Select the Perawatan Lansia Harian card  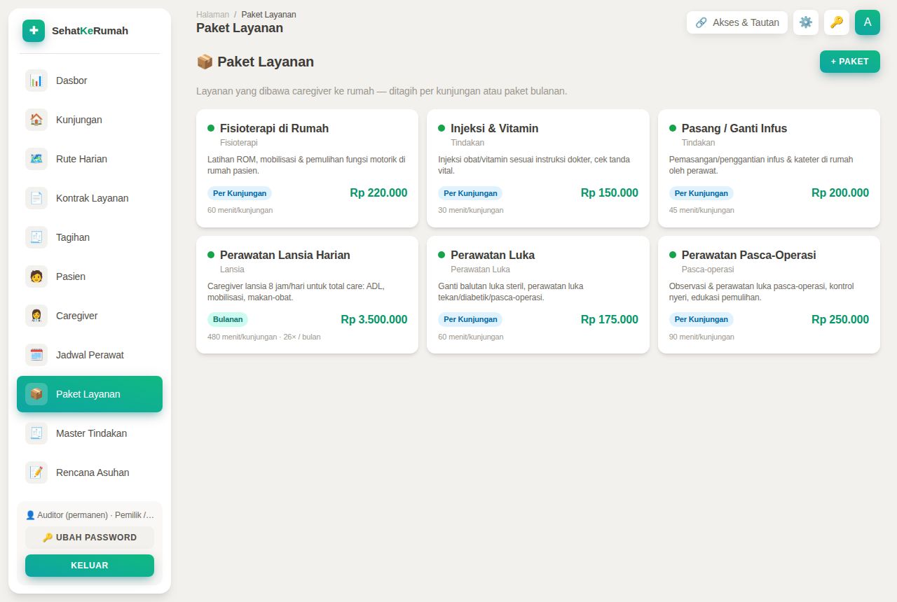pos(307,295)
